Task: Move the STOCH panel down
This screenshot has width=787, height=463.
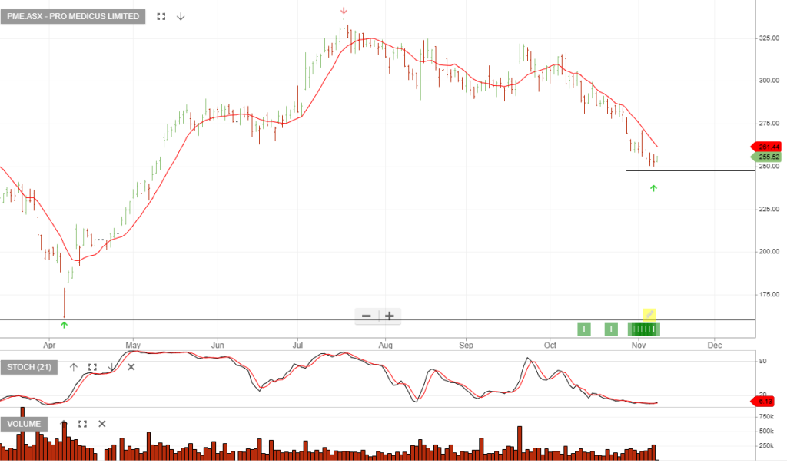Action: pos(111,367)
